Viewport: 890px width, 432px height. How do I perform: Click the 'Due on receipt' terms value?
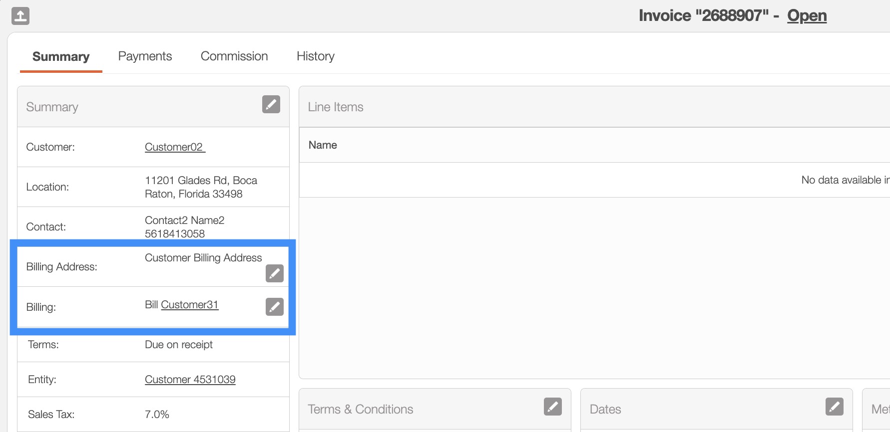point(178,345)
